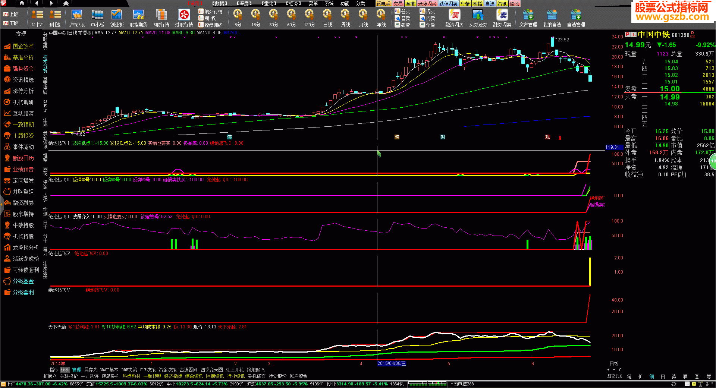
Task: Click the 图文F10 button
Action: click(x=614, y=376)
